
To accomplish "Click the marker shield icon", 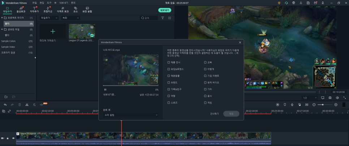I will click(285, 105).
